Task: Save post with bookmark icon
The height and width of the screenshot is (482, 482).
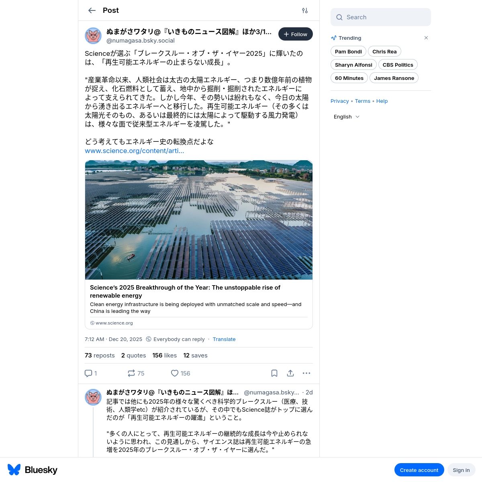Action: [x=274, y=373]
